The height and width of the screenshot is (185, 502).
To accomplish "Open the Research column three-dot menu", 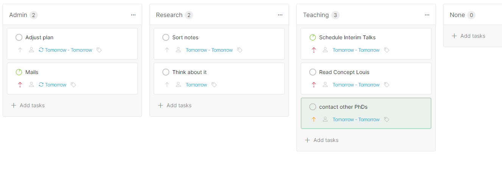I will pos(280,15).
